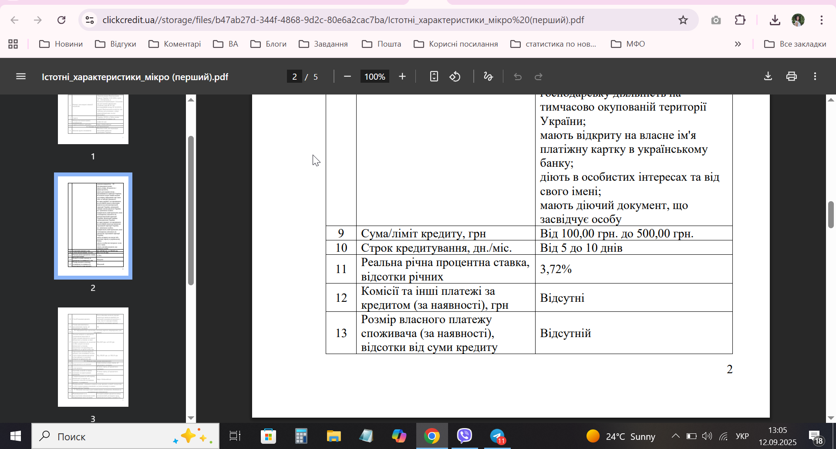Bookmark this page with star icon
This screenshot has width=836, height=449.
(683, 20)
